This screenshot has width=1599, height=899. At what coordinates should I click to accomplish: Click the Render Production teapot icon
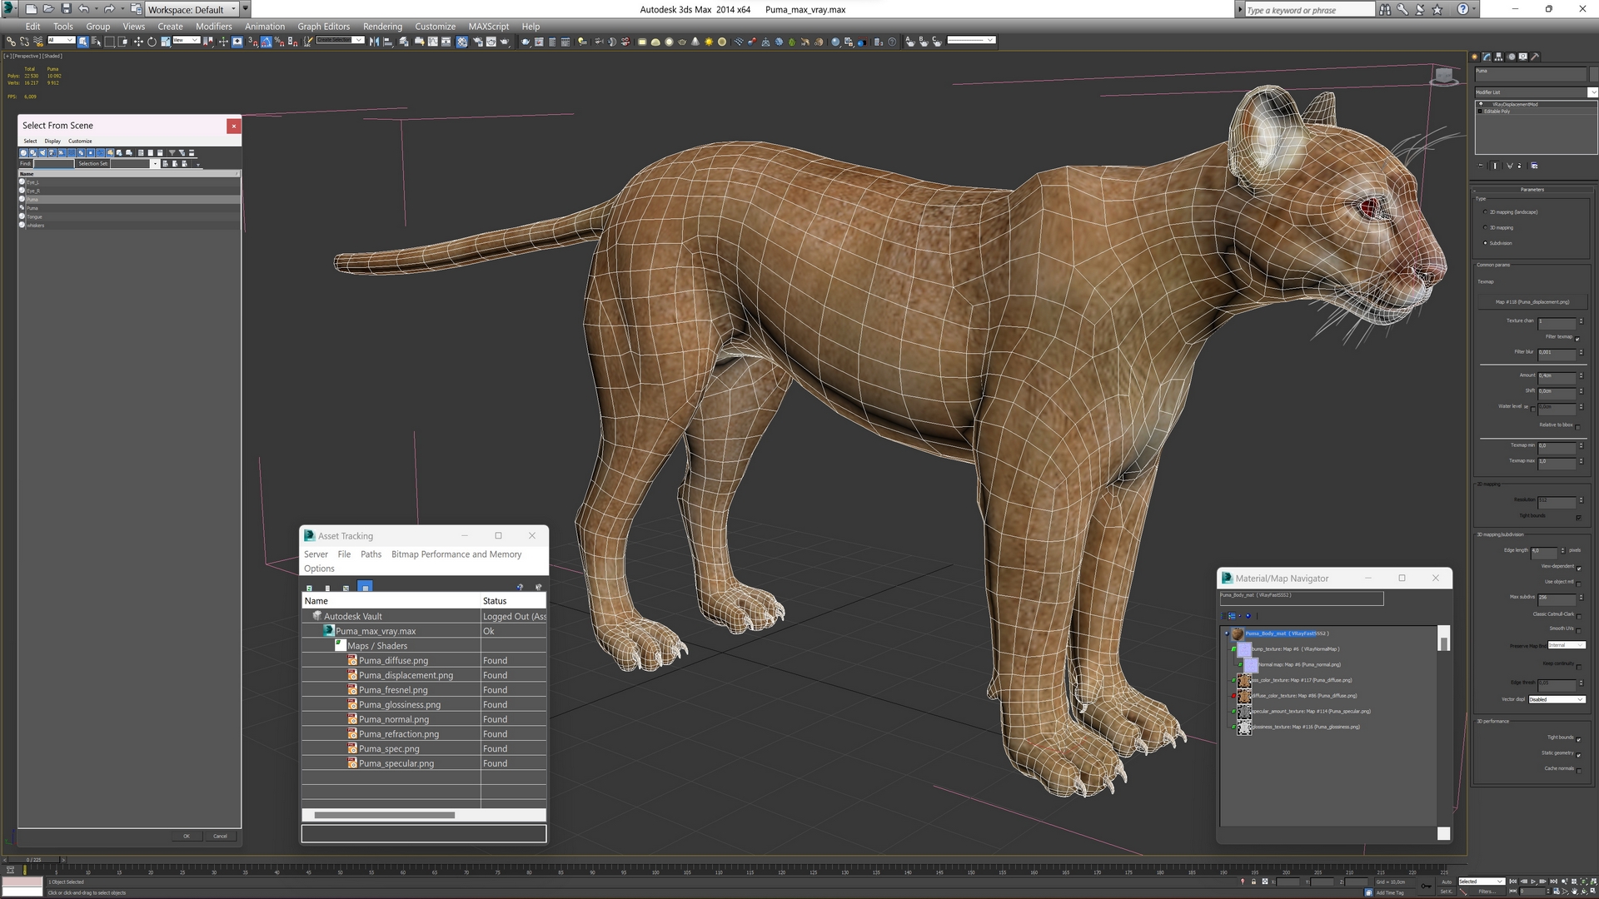[506, 41]
